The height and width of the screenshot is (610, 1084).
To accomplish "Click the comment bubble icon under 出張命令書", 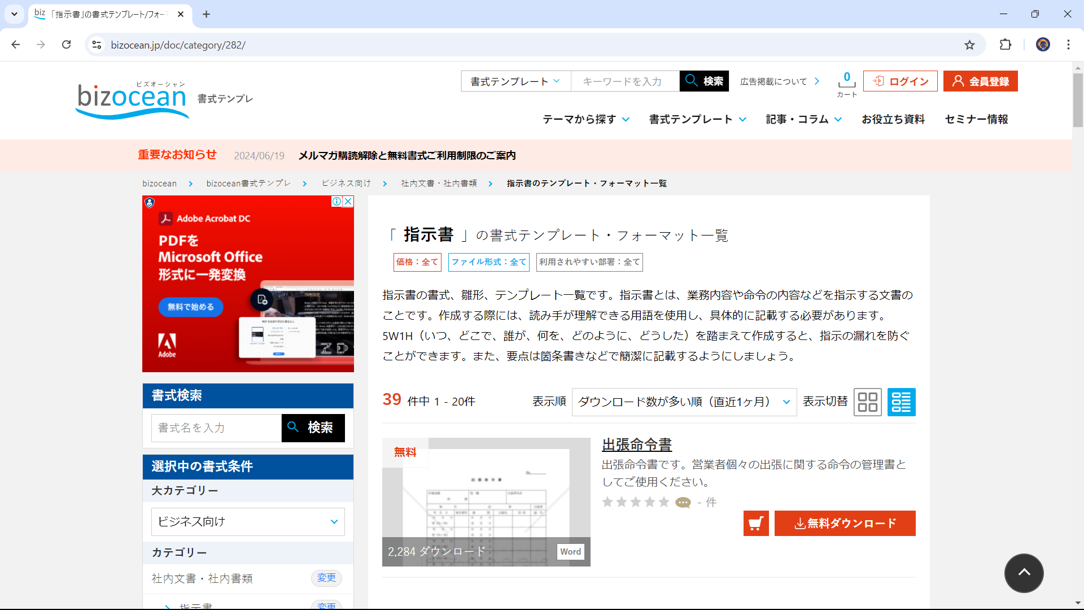I will click(x=683, y=503).
